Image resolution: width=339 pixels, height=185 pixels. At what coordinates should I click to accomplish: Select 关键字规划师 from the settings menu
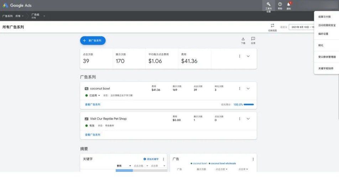[x=325, y=68]
